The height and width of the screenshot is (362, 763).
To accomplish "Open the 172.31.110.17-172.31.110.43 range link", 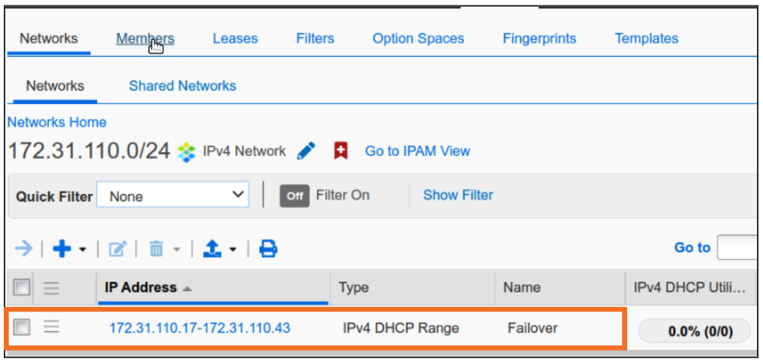I will (x=199, y=328).
